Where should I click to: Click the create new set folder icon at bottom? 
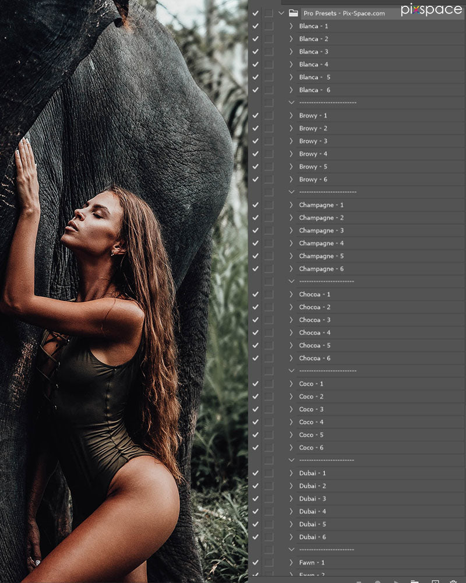(x=415, y=581)
